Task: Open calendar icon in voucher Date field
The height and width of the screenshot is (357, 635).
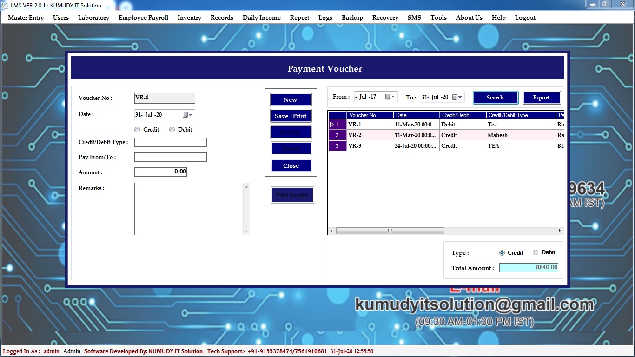Action: click(185, 115)
